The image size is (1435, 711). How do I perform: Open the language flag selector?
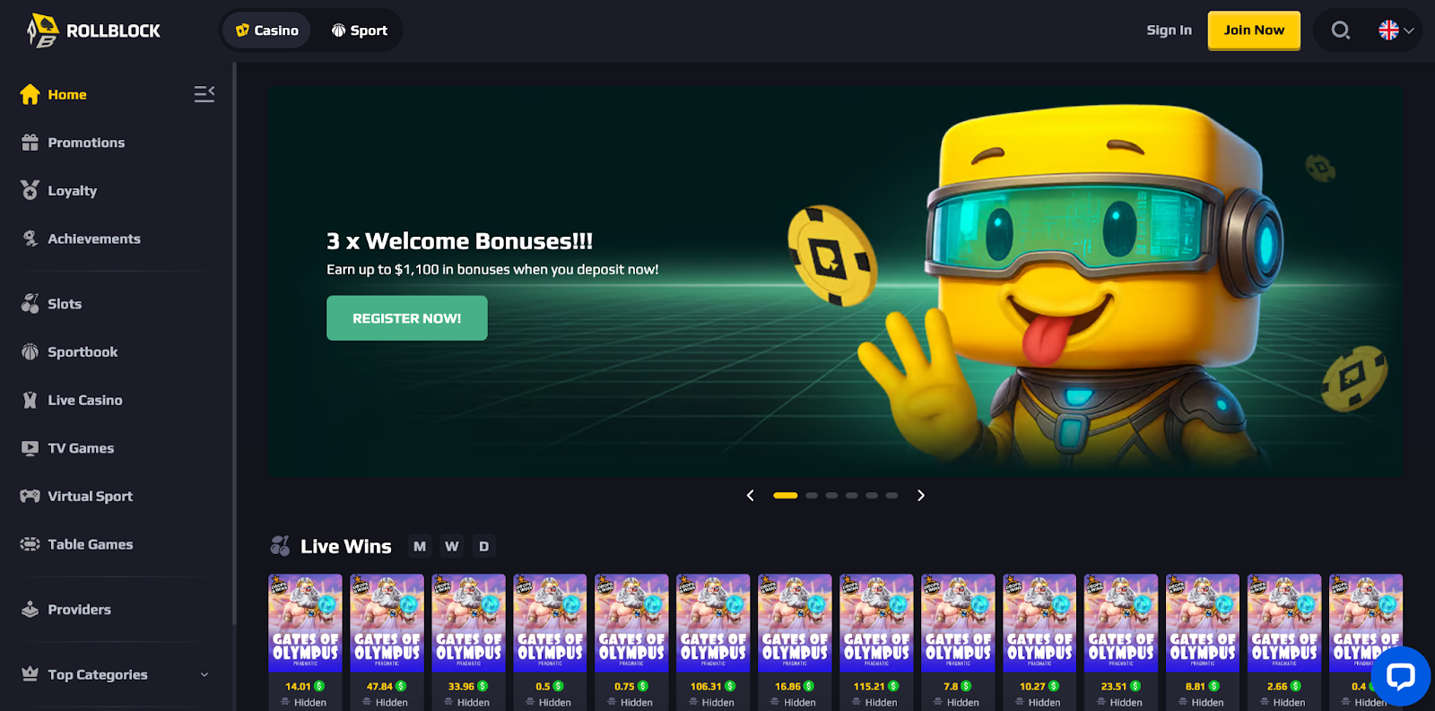(x=1396, y=30)
